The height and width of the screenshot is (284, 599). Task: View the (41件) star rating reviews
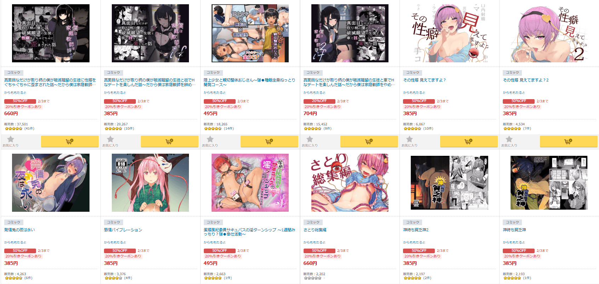[19, 129]
